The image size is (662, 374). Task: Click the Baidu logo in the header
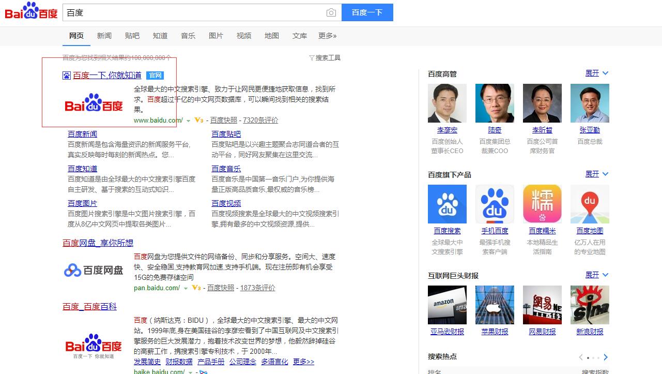click(31, 11)
